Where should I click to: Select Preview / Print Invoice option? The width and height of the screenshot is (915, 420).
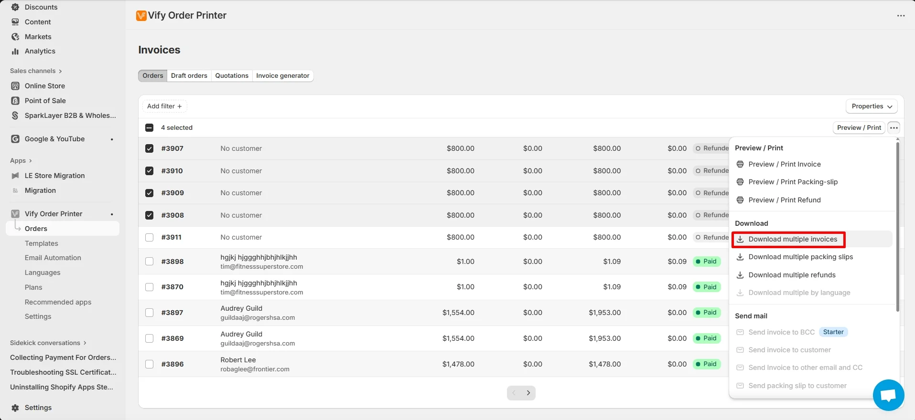(812, 164)
